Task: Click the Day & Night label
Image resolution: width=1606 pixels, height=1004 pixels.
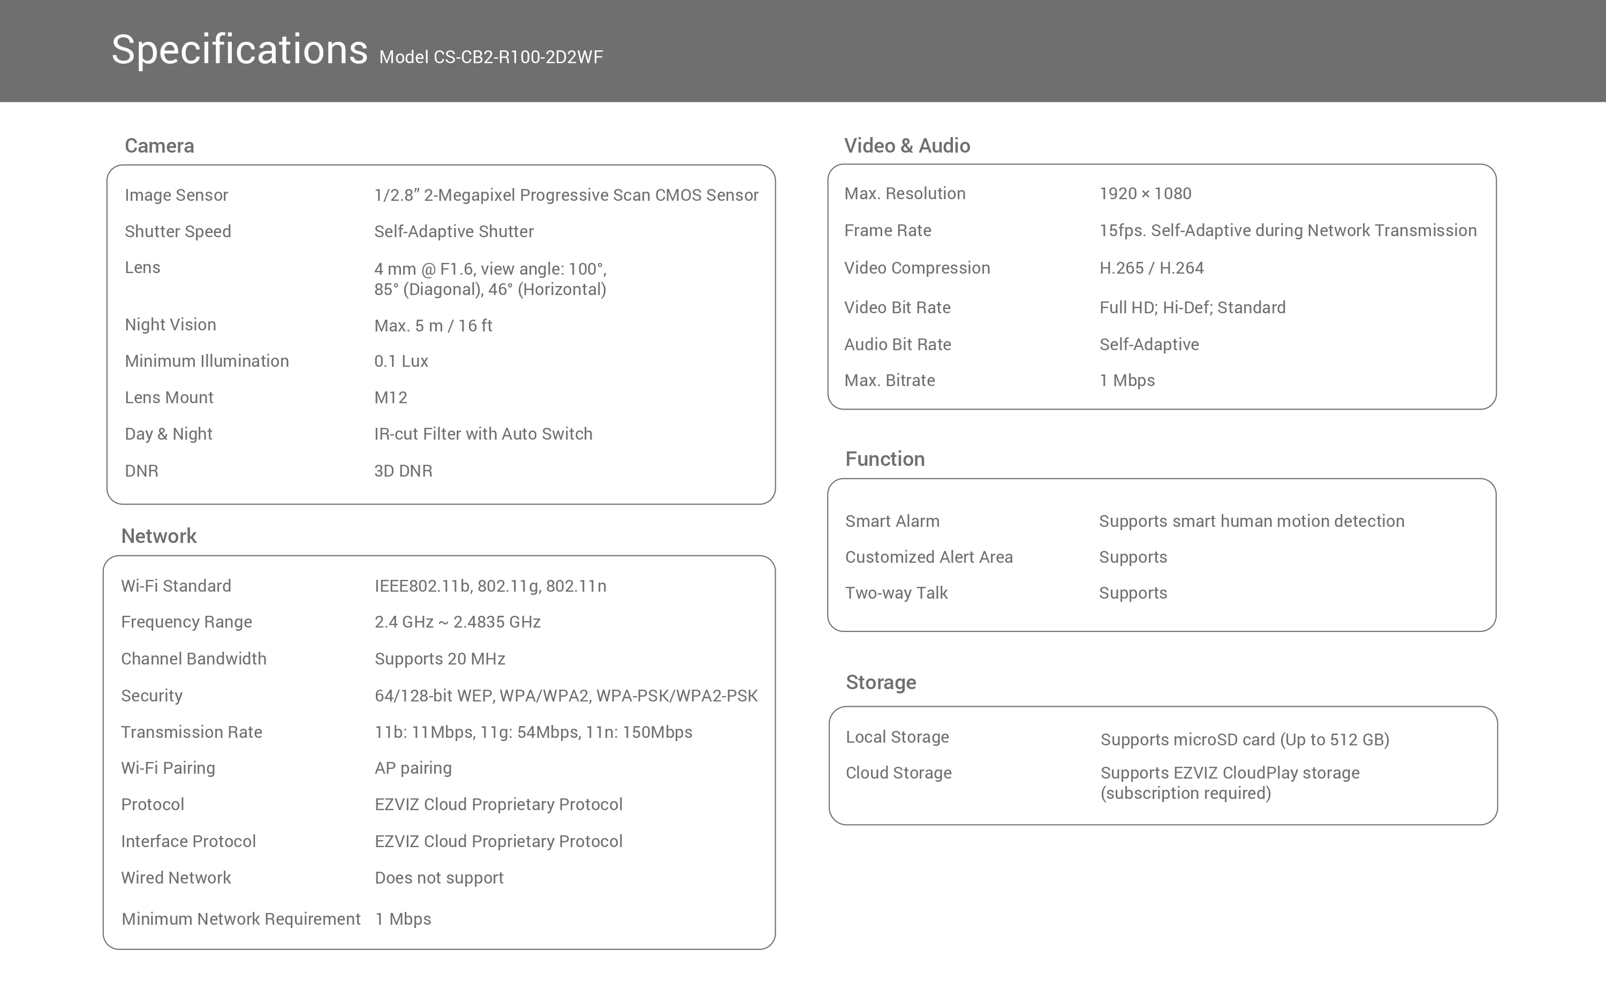Action: (x=169, y=434)
